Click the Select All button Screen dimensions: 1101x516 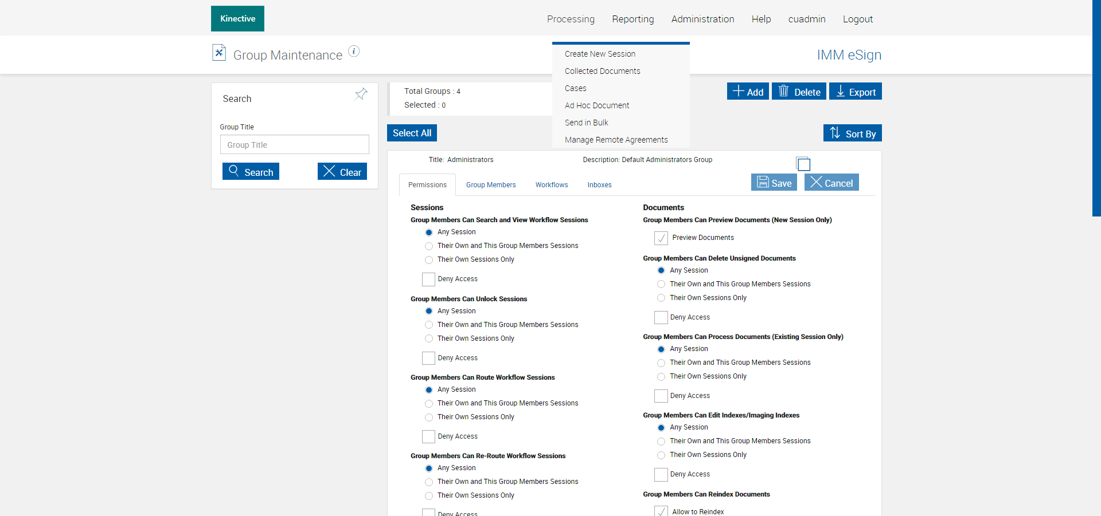tap(412, 133)
